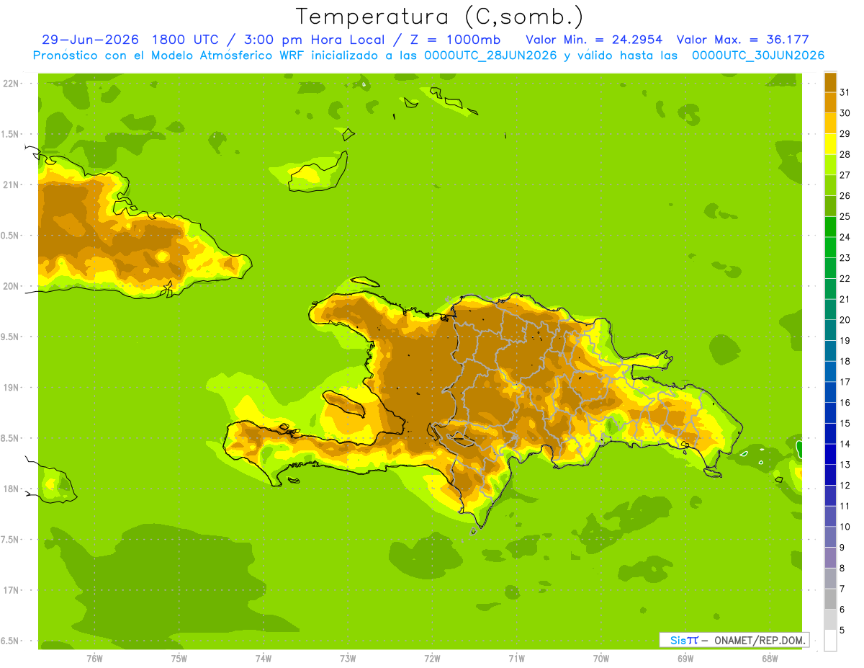Click the blue legend swatch between 15 and 16
Viewport: 864px width, 668px height.
click(830, 413)
